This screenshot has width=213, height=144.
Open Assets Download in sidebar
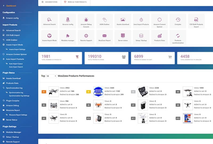pyautogui.click(x=13, y=78)
